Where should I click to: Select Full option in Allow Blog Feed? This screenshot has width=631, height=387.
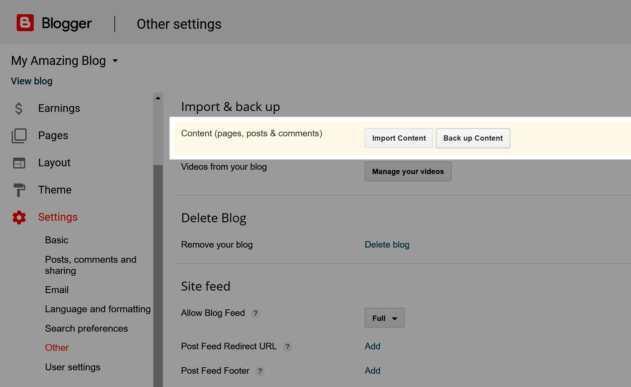pyautogui.click(x=384, y=318)
